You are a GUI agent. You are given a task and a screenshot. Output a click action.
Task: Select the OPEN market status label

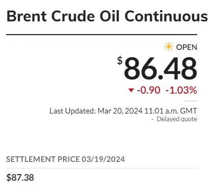coord(186,47)
